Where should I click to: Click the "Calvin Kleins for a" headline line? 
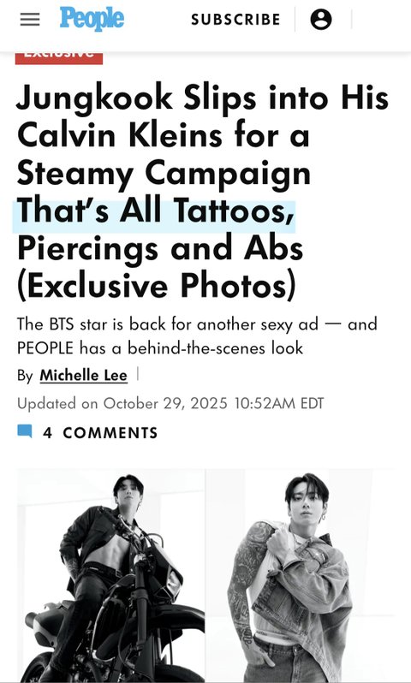coord(164,135)
